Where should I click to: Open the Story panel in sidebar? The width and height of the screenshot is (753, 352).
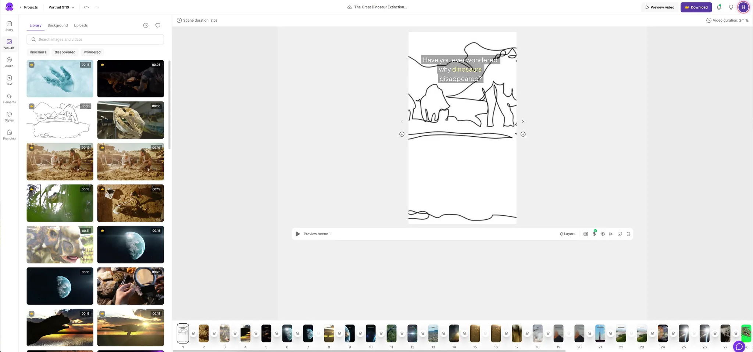pos(9,26)
